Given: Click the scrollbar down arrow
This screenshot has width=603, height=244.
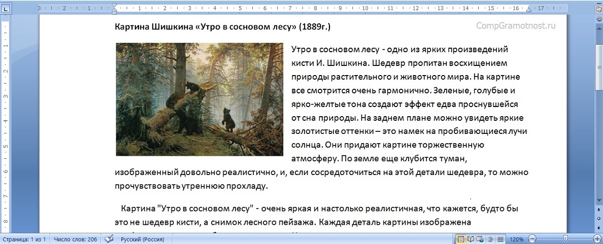Looking at the screenshot, I should coord(599,201).
